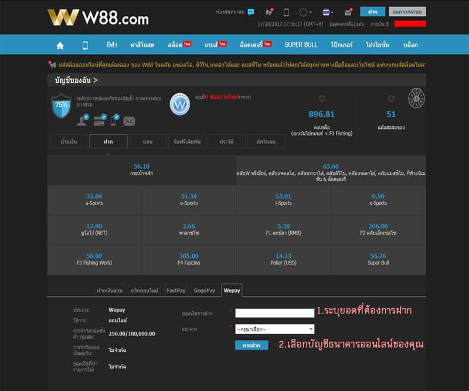Select the second deposit method tab
This screenshot has width=469, height=391.
[x=144, y=290]
